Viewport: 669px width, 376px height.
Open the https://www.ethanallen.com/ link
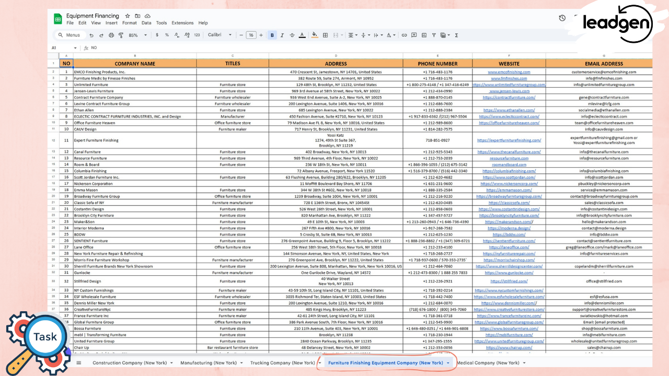coord(509,110)
